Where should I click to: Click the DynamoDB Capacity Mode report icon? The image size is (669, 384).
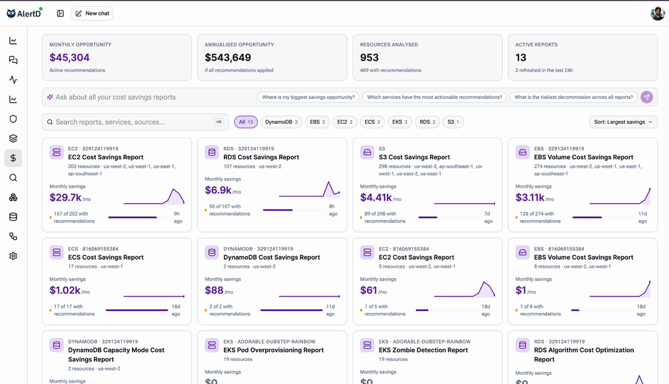[57, 345]
